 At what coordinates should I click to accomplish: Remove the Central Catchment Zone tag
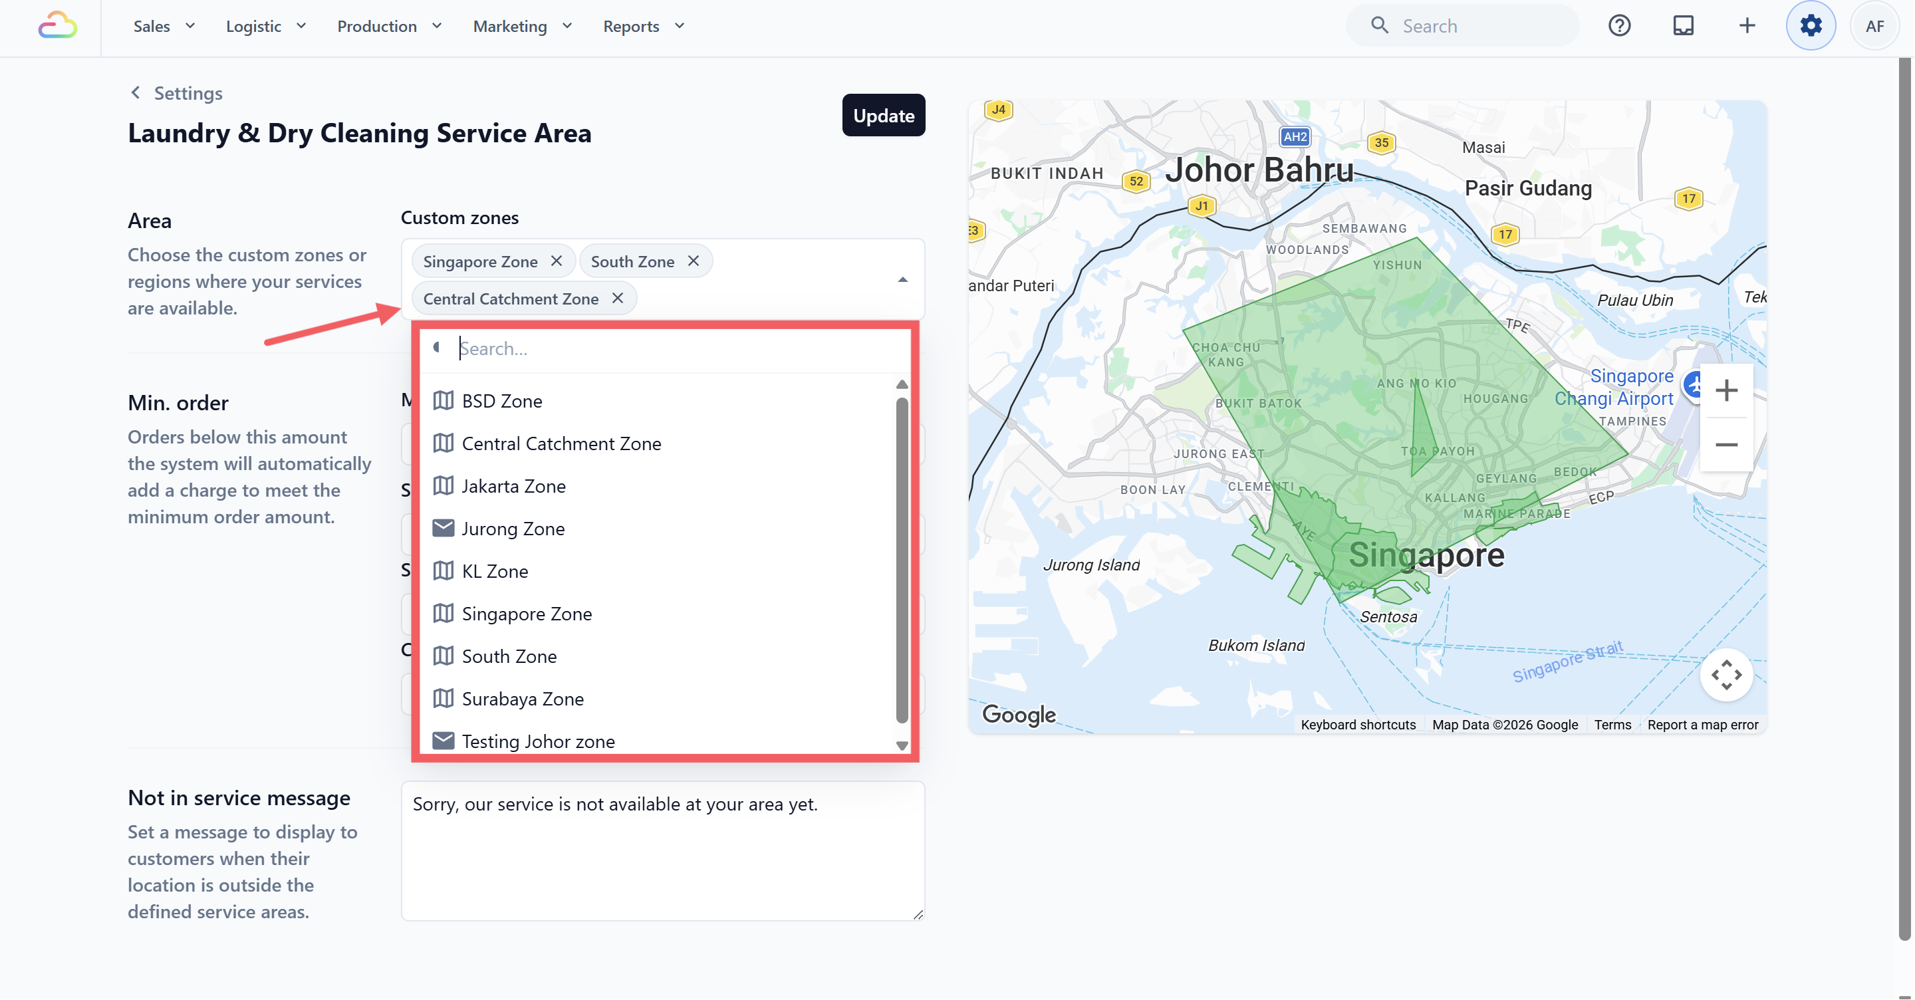coord(617,298)
